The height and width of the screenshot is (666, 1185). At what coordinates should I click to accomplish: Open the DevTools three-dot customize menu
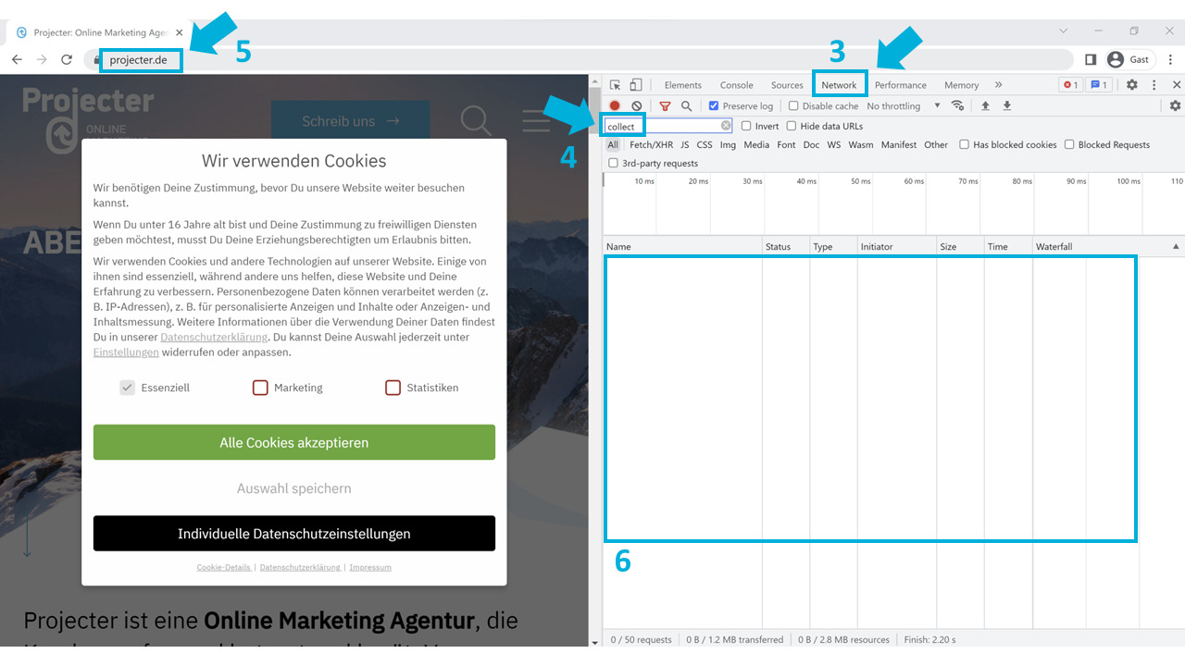pos(1154,85)
